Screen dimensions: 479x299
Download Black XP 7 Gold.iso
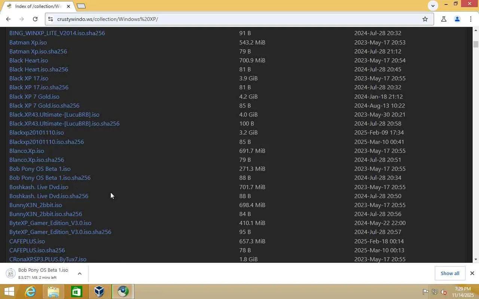[34, 96]
